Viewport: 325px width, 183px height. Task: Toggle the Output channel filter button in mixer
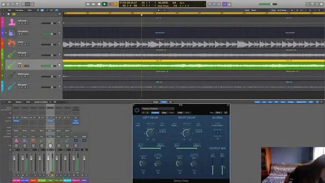tap(291, 102)
